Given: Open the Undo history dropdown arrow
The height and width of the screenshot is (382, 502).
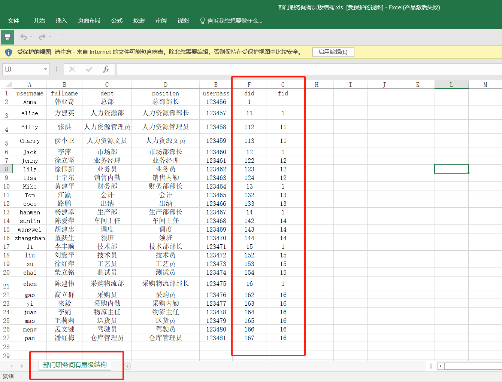Looking at the screenshot, I should [x=31, y=37].
